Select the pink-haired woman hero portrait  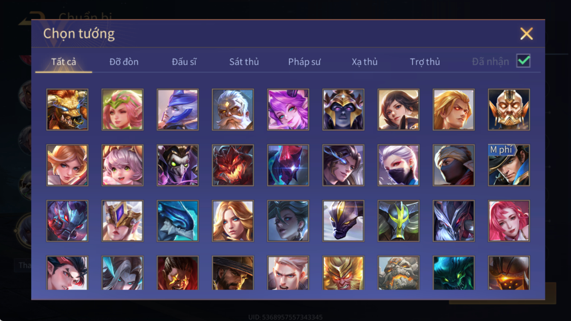(509, 221)
